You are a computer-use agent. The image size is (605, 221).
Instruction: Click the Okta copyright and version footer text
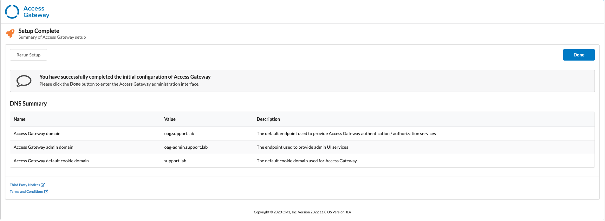tap(302, 212)
